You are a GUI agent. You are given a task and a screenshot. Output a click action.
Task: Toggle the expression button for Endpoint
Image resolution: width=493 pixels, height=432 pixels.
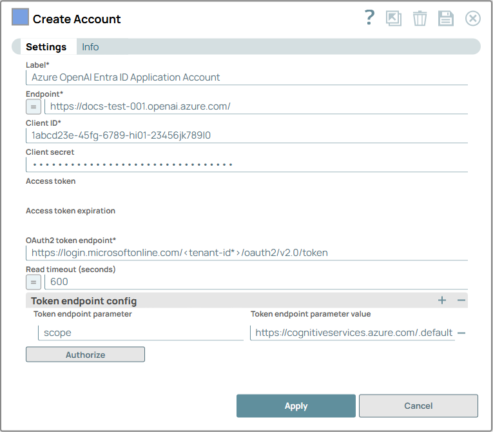[x=34, y=106]
